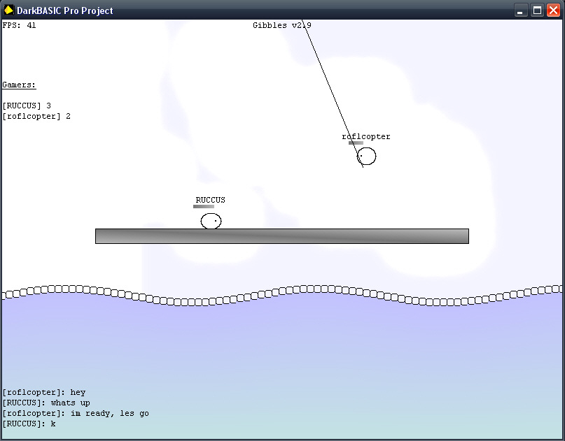The width and height of the screenshot is (565, 441).
Task: Maximize the DarkBASIC Pro Project window
Action: [x=537, y=10]
